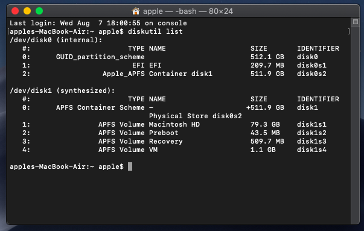Click the '+511.9 GB' size value
The image size is (364, 231).
(265, 107)
